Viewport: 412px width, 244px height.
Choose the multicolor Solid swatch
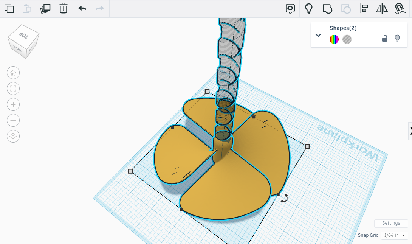pos(334,39)
